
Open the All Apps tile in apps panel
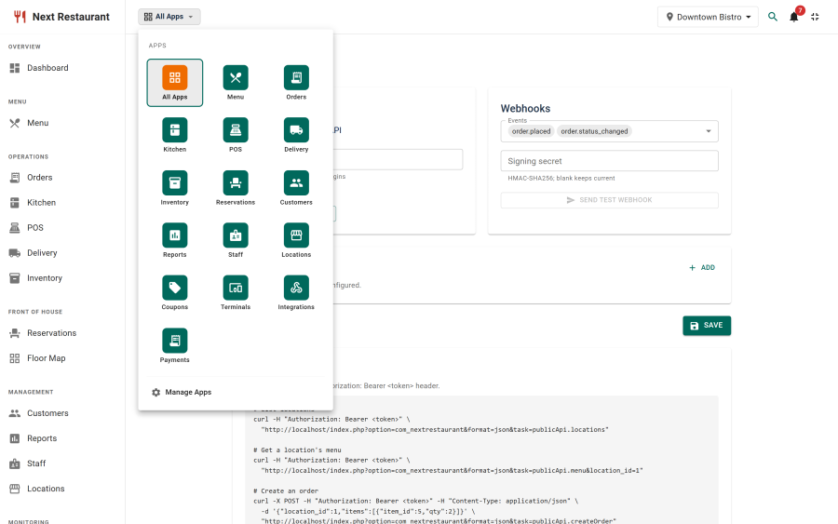(175, 83)
